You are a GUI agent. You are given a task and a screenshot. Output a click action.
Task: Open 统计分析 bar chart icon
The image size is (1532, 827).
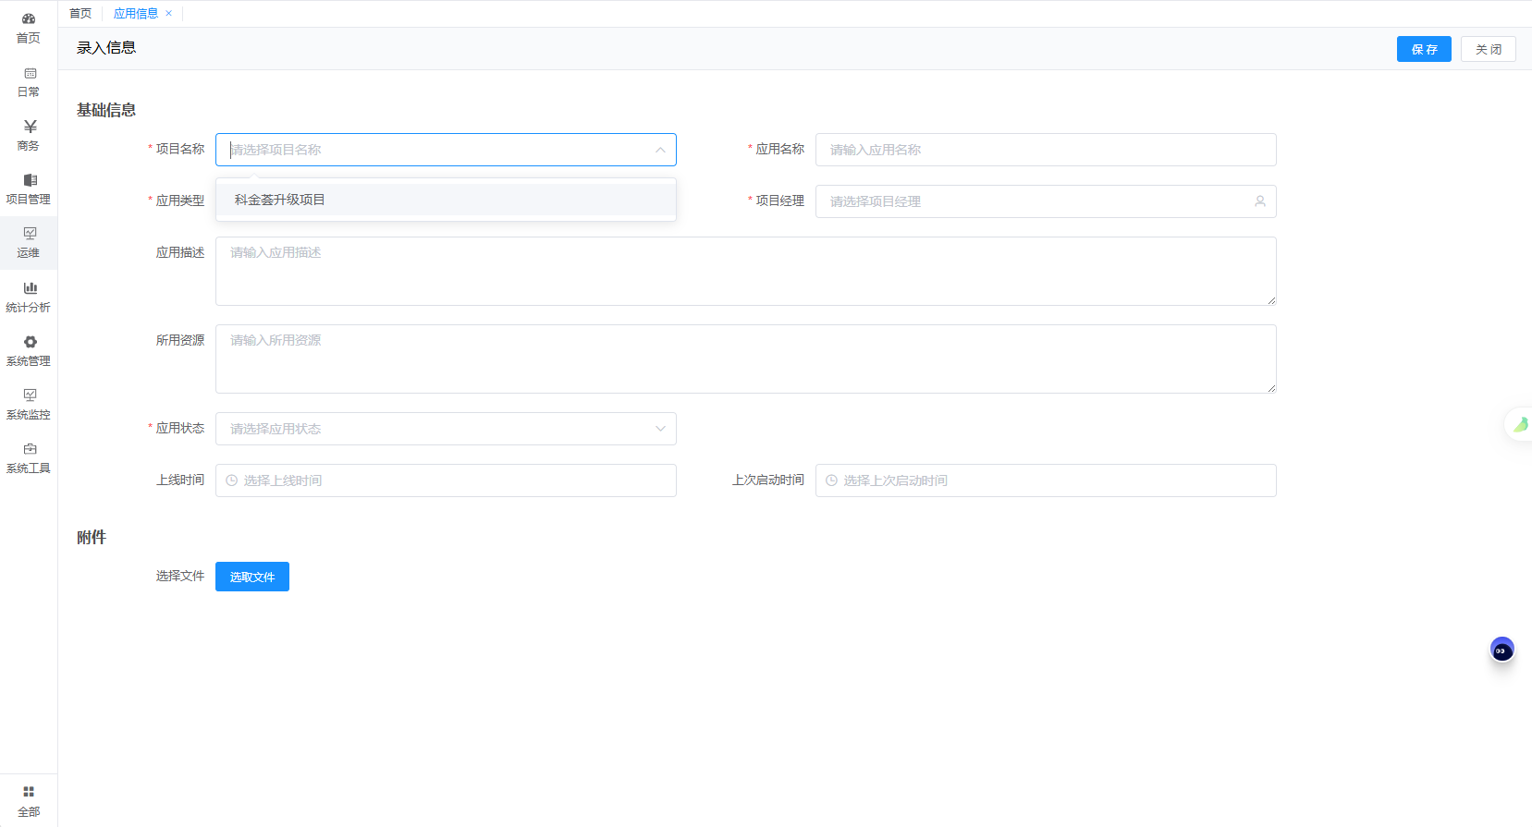pos(30,288)
